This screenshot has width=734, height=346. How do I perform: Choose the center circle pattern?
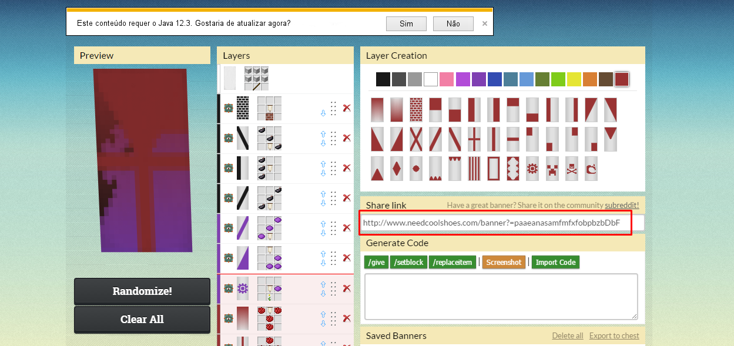pyautogui.click(x=416, y=169)
